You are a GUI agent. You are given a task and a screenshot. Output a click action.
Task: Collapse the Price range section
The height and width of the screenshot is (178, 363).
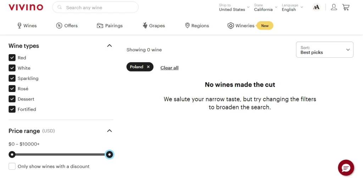[110, 131]
